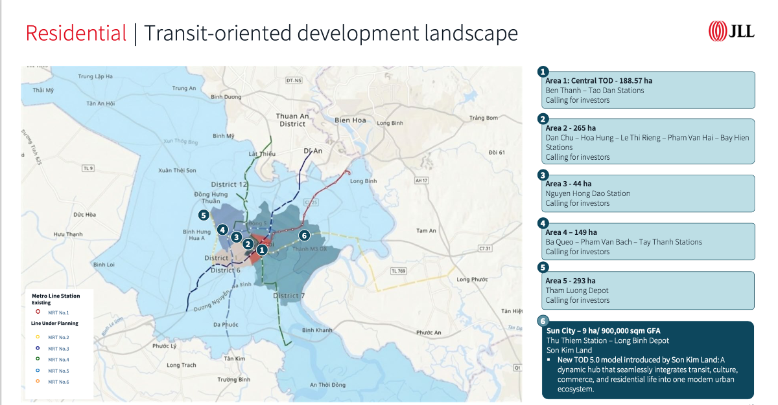Click the JLL logo

(x=732, y=30)
